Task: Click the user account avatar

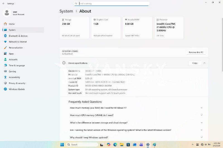Action: coord(7,13)
